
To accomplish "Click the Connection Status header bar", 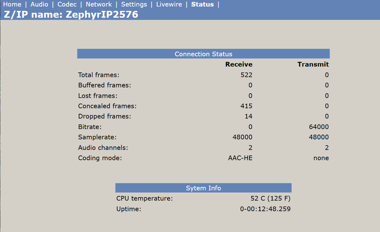I will pyautogui.click(x=203, y=54).
